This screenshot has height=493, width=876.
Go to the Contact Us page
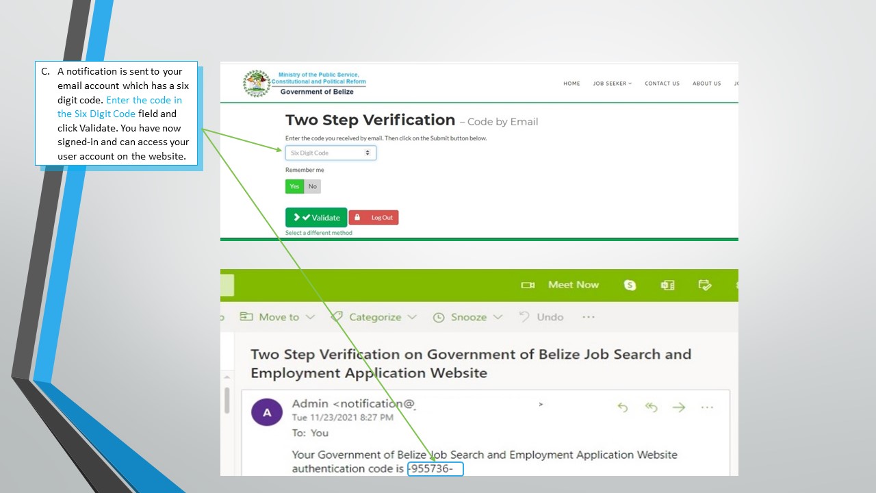coord(662,84)
